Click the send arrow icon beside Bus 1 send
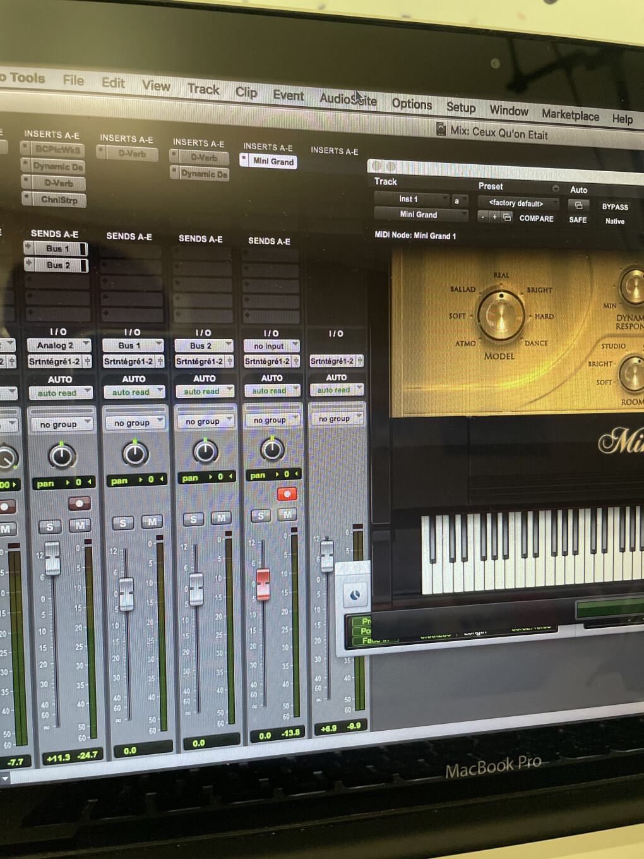This screenshot has width=644, height=859. click(28, 246)
